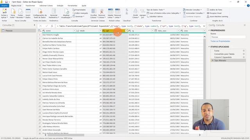
Task: Click the Todas as Propriedades link
Action: pyautogui.click(x=220, y=41)
